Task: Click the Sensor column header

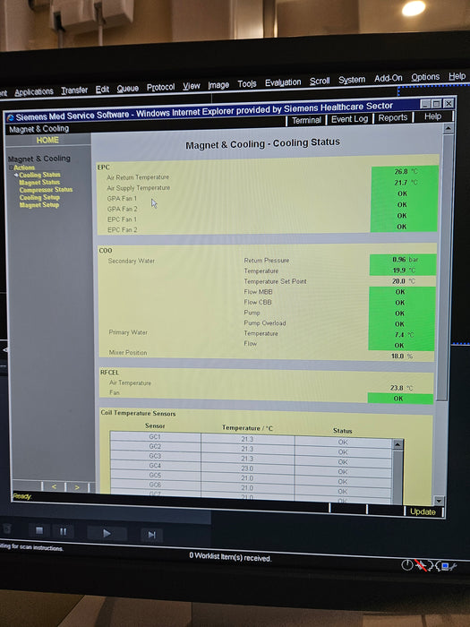Action: (x=155, y=425)
